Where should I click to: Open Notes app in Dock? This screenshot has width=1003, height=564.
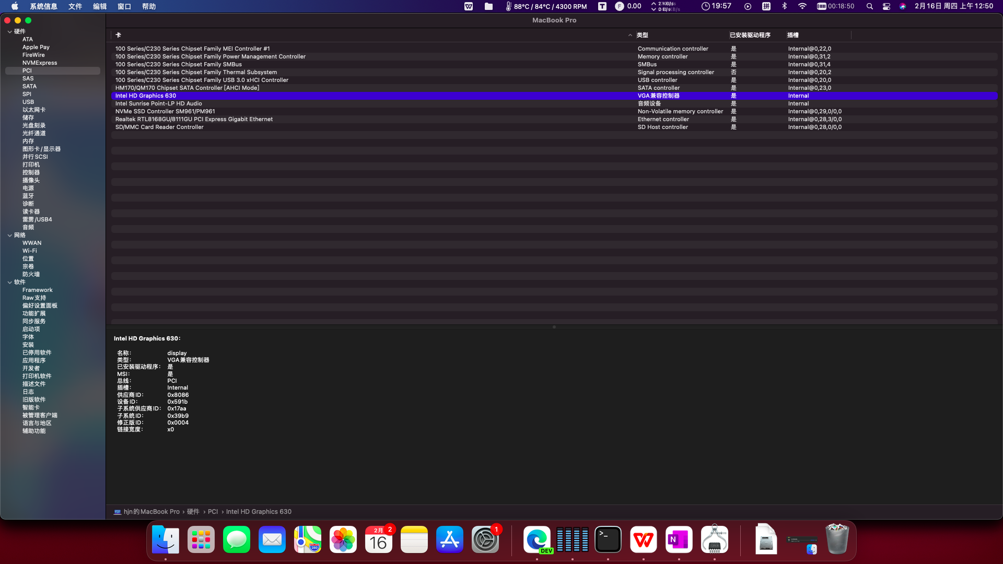[x=414, y=539]
